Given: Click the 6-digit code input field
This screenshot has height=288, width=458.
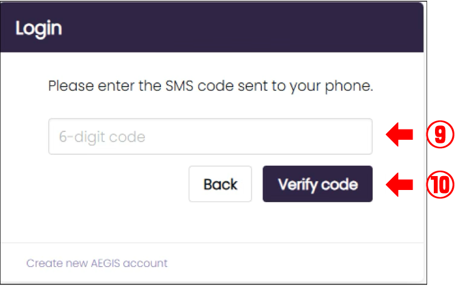Looking at the screenshot, I should click(210, 137).
